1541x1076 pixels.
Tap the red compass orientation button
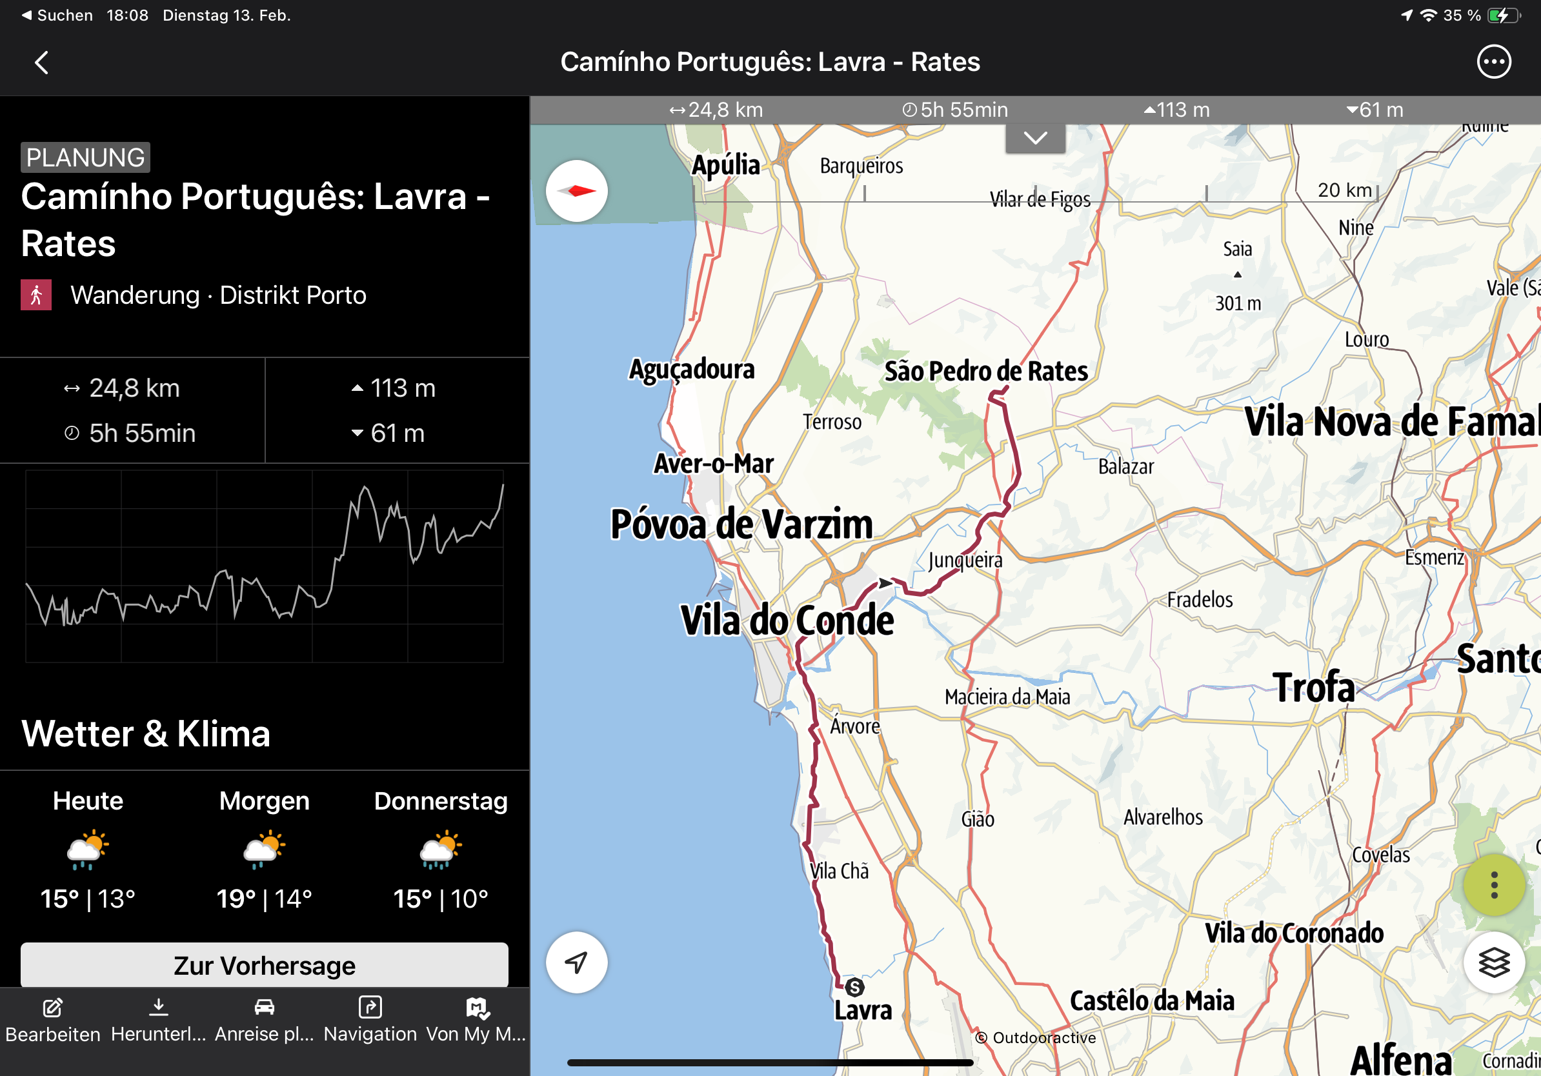point(576,191)
